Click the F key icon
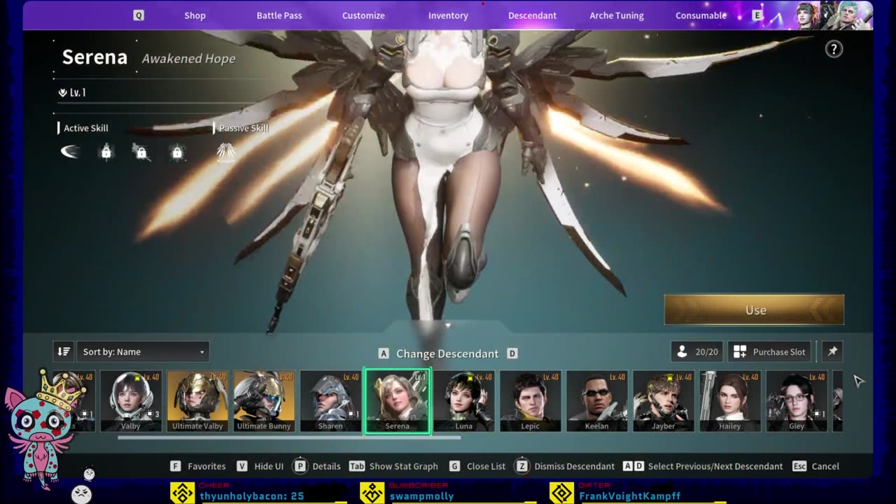This screenshot has height=504, width=896. [x=176, y=466]
